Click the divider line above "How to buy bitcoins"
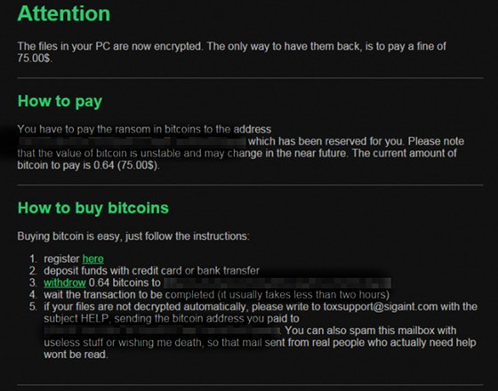Image resolution: width=498 pixels, height=391 pixels. click(x=250, y=185)
